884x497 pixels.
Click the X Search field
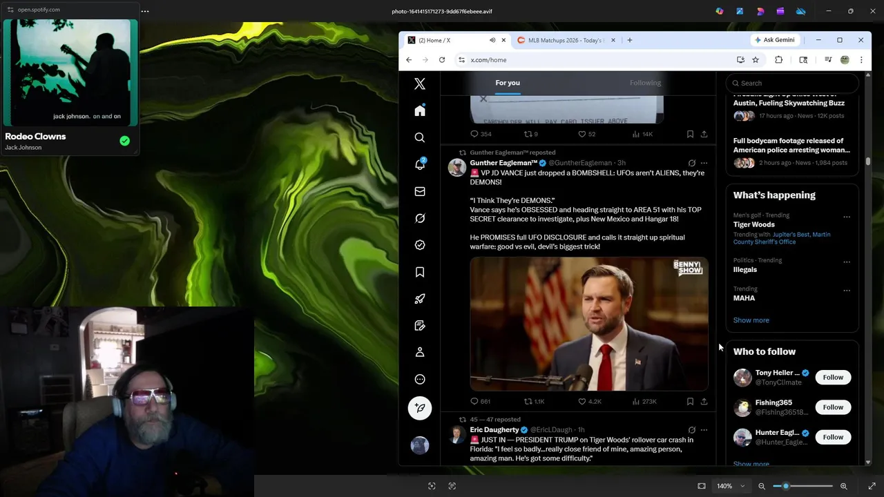[x=792, y=83]
